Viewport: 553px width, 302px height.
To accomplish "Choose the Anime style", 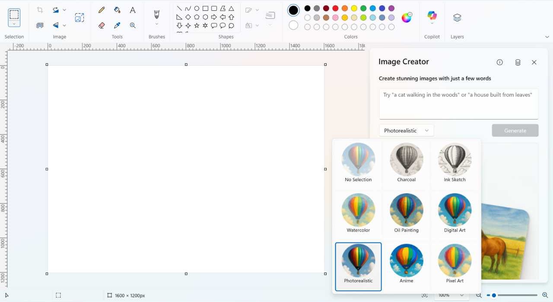I will (407, 264).
